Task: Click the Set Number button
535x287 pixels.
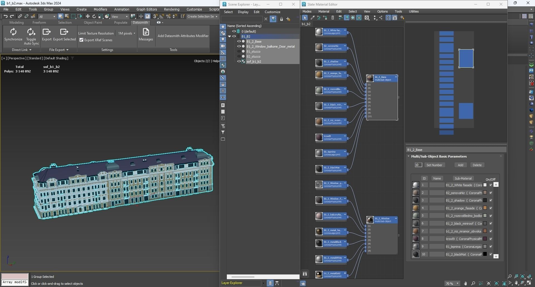Action: pos(434,165)
